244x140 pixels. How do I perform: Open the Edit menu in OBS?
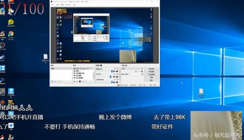coord(58,5)
